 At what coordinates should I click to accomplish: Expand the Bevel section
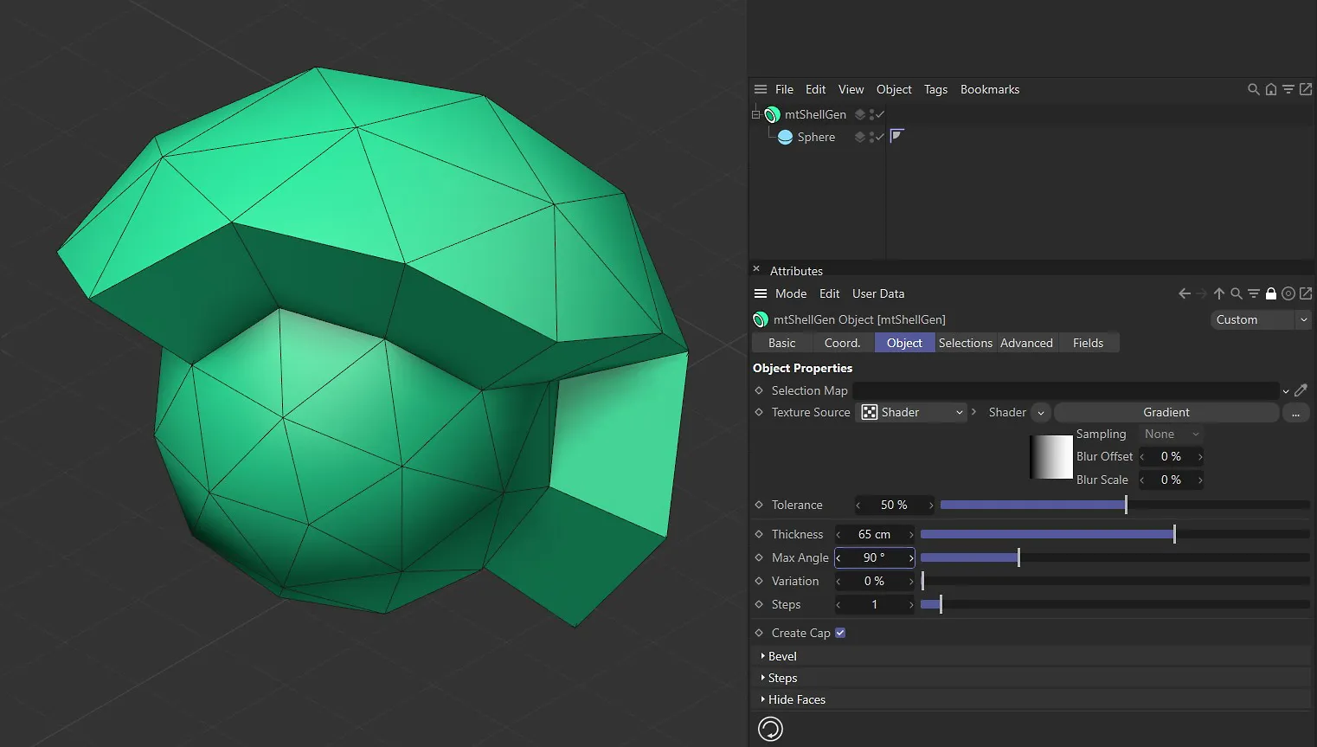coord(780,655)
